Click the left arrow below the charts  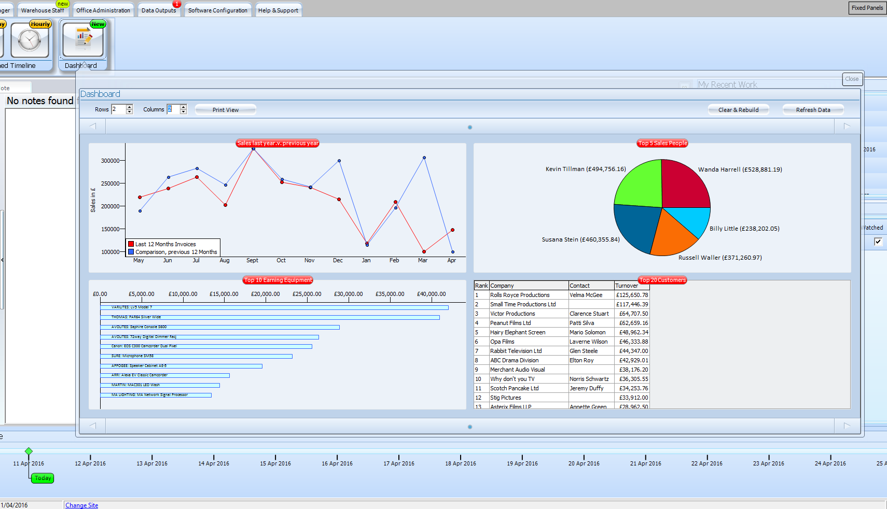pos(93,426)
